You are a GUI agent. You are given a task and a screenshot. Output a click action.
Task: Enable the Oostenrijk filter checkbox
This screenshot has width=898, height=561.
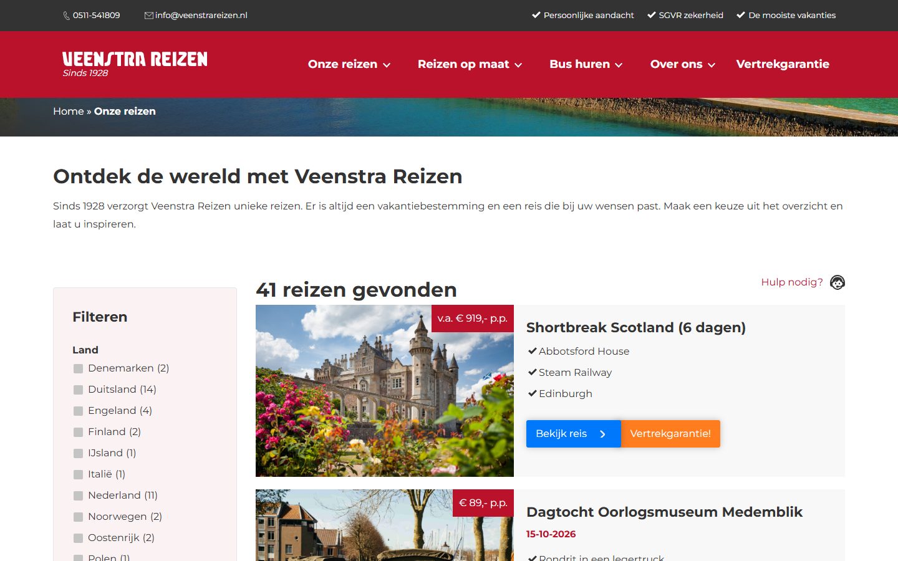78,538
